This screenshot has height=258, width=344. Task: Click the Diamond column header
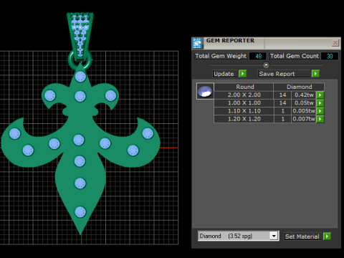click(299, 87)
